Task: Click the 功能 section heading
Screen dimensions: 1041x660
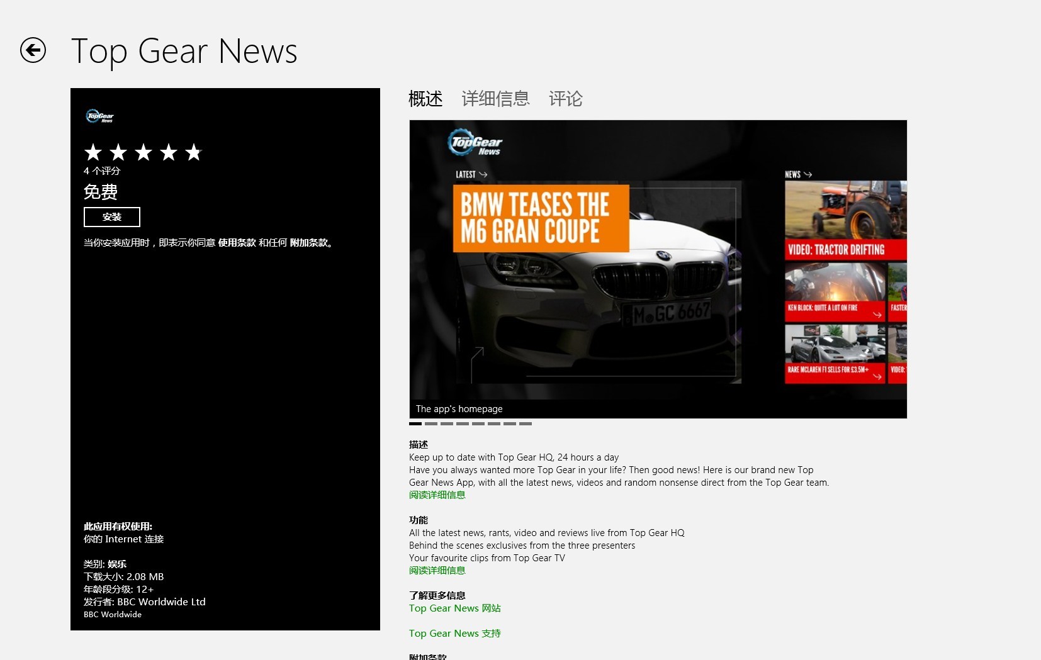Action: click(419, 520)
